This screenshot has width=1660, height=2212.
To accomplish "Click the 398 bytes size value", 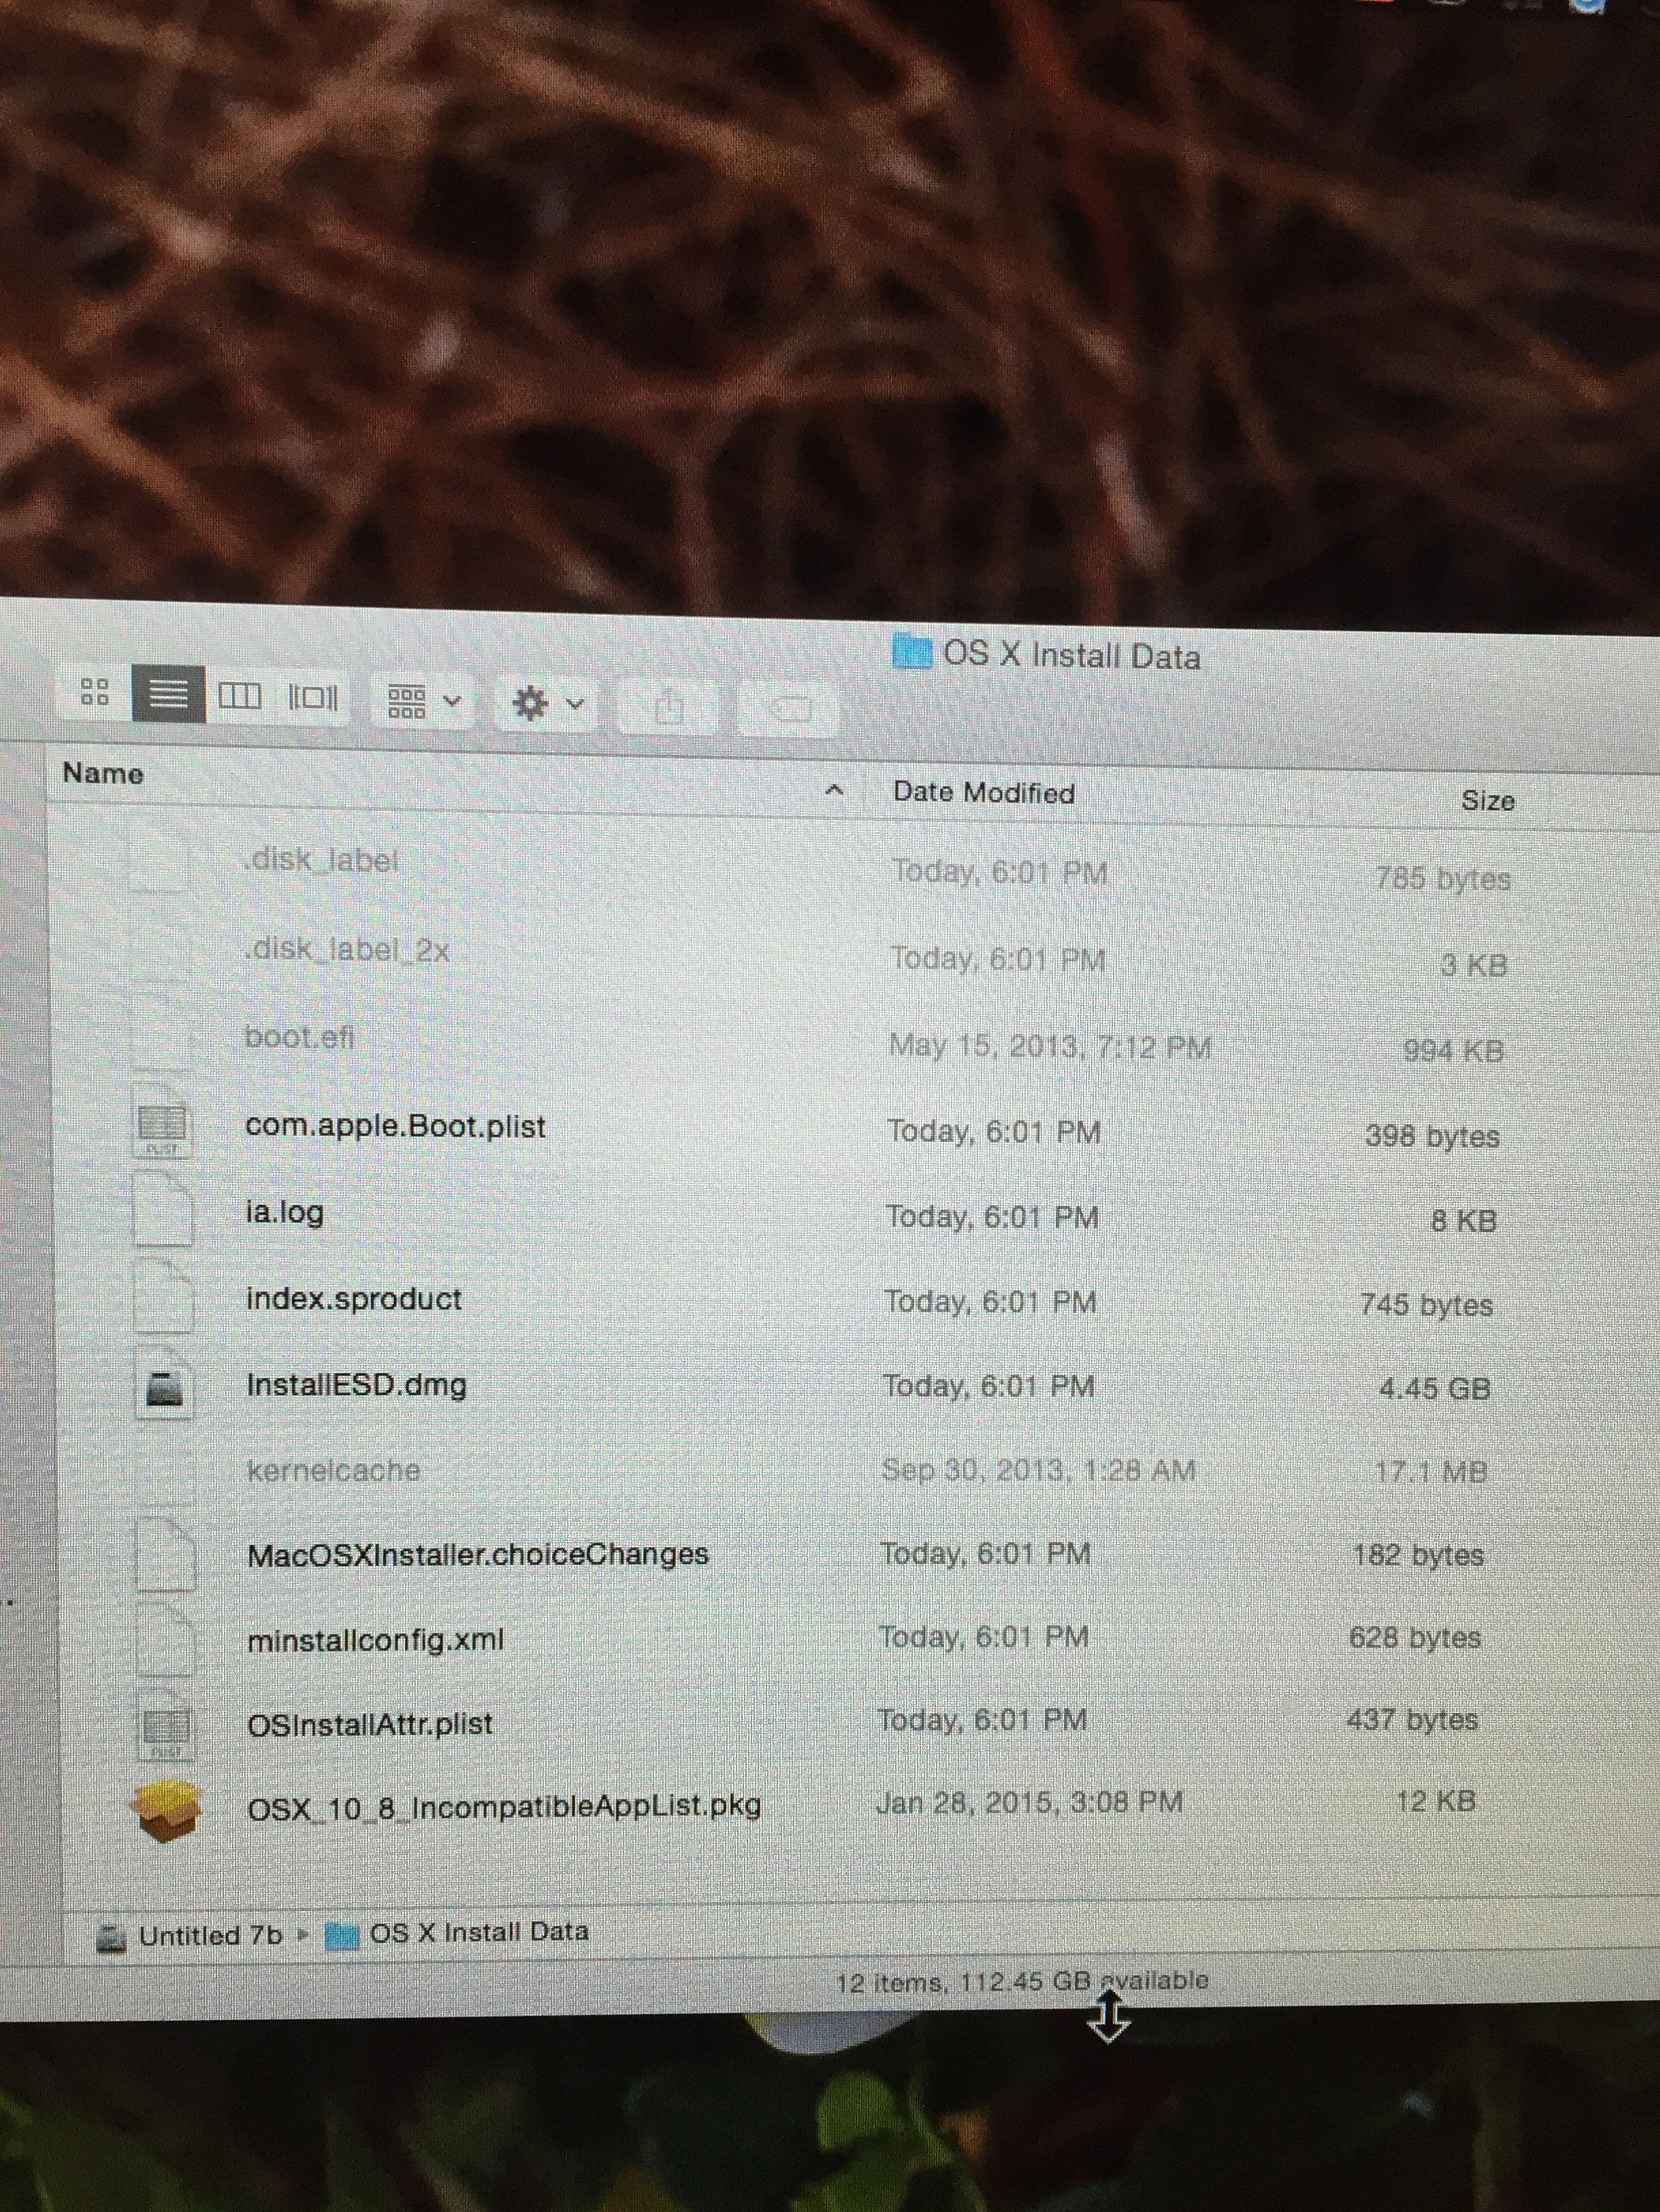I will pyautogui.click(x=1432, y=1136).
